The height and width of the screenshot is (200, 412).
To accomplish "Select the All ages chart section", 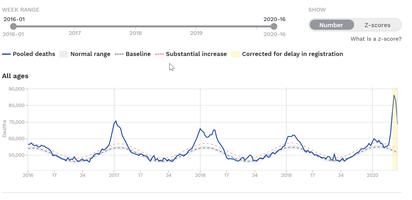I will (15, 76).
